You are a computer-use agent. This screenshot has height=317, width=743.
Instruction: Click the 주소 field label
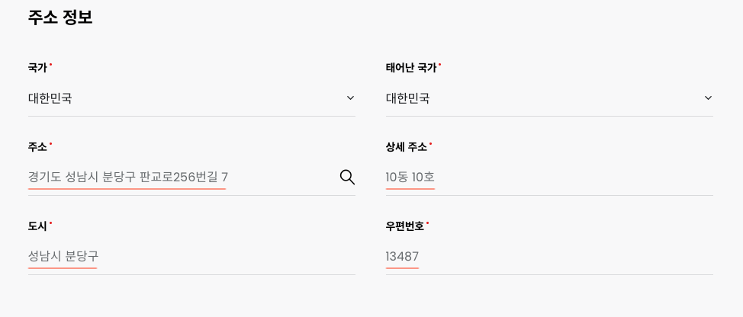click(37, 147)
